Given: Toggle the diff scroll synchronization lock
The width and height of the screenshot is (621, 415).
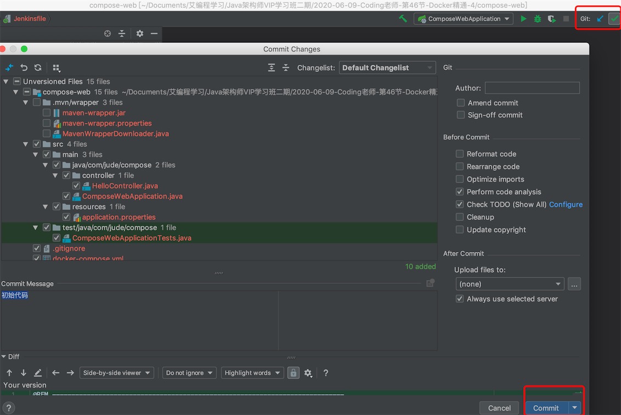Looking at the screenshot, I should point(293,373).
